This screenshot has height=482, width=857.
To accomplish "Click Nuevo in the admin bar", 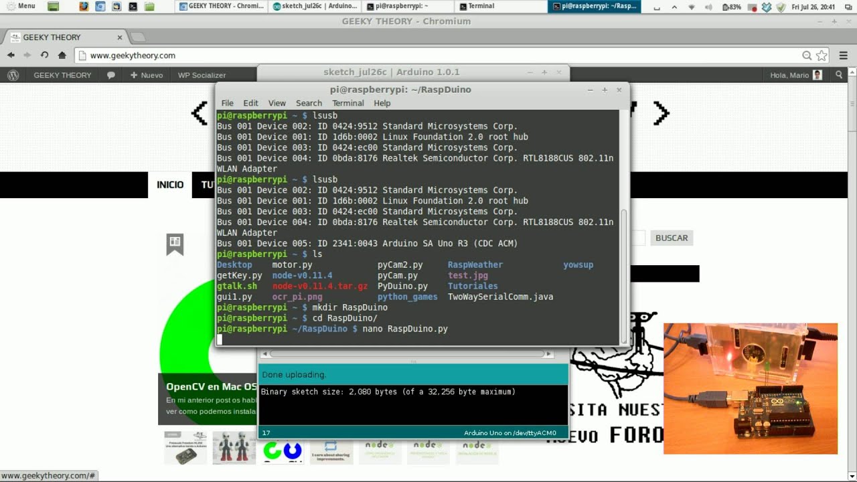I will 147,75.
